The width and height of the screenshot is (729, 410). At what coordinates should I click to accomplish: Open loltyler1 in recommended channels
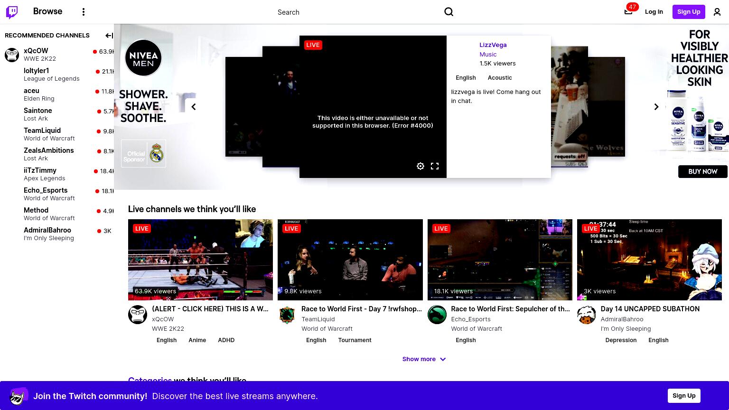(57, 75)
